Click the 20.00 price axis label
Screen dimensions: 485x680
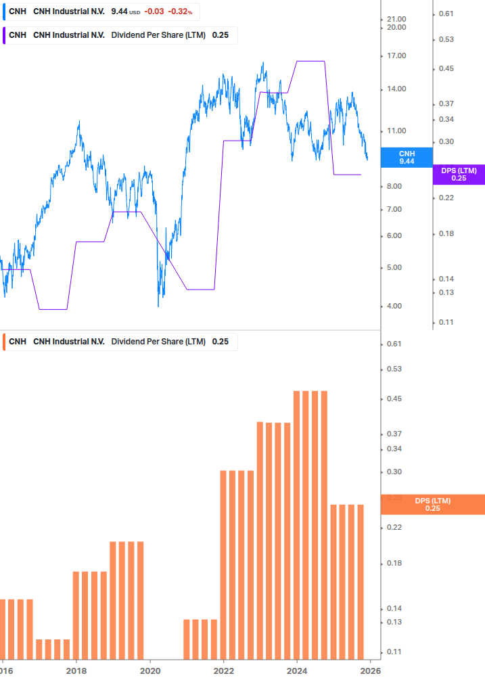click(396, 27)
